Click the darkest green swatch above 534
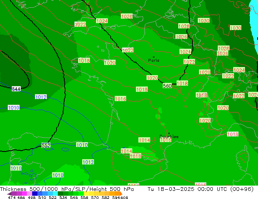This screenshot has height=199, width=258. point(60,193)
